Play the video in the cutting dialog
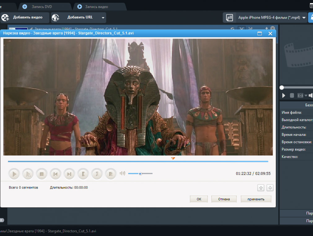313x236 pixels. click(14, 174)
